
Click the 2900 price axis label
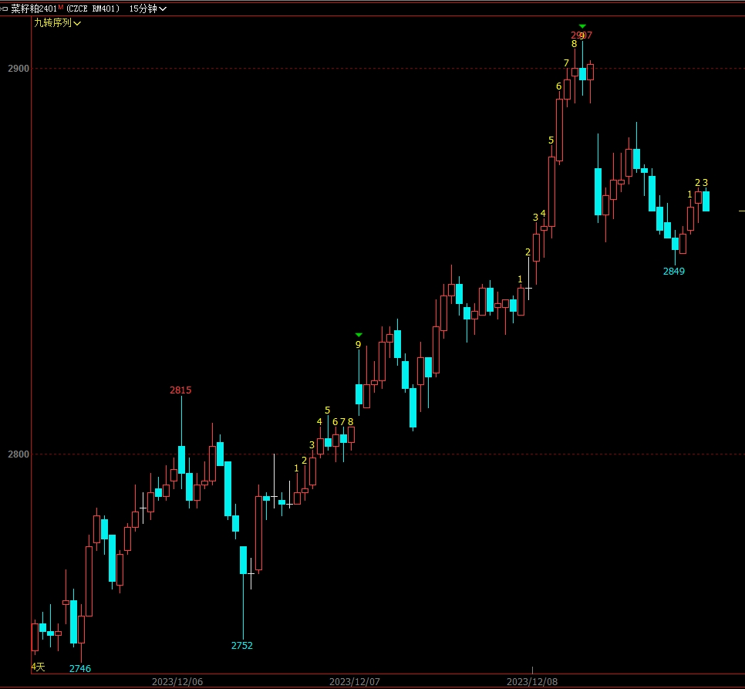pos(19,69)
